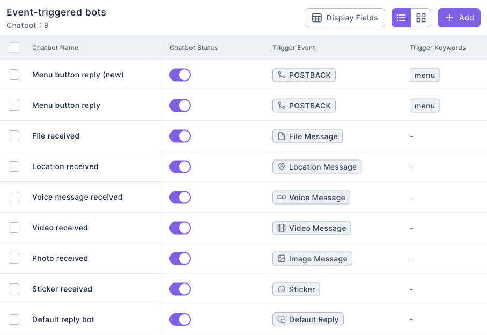
Task: Check the Location received row
Action: [x=14, y=166]
